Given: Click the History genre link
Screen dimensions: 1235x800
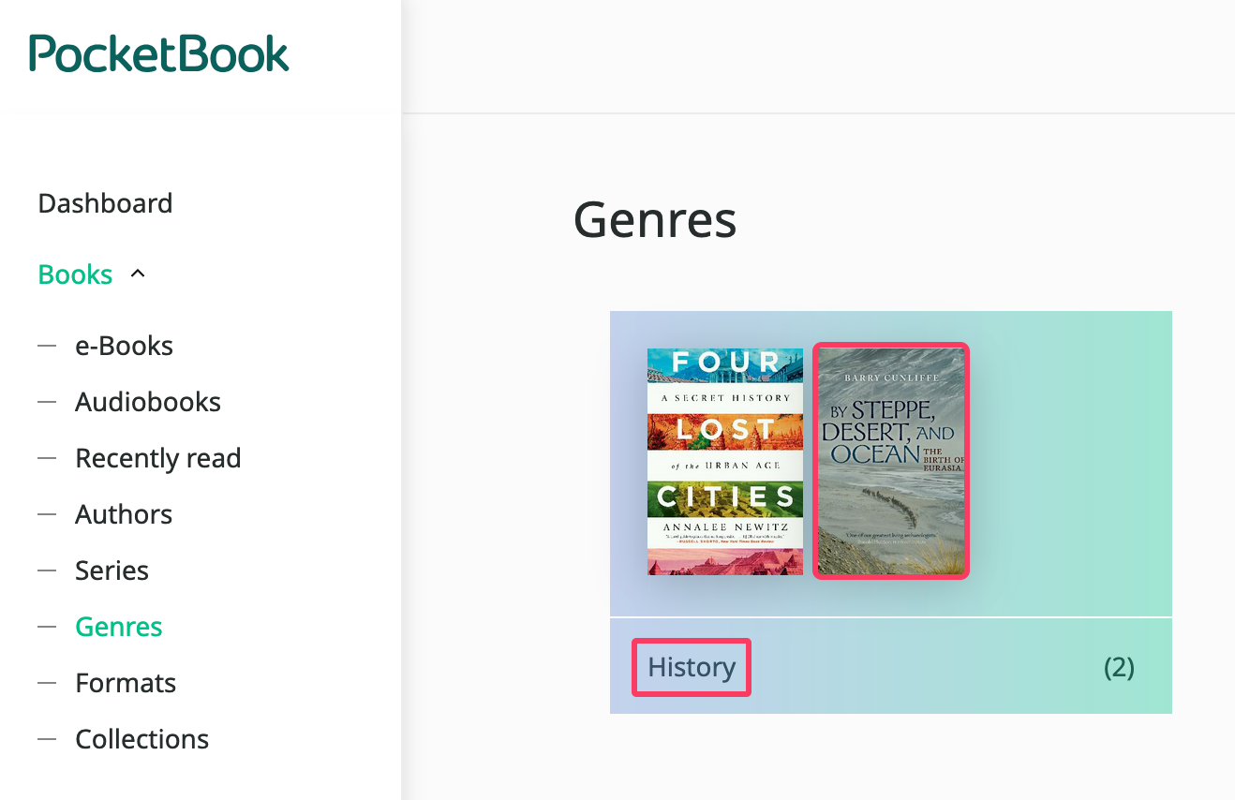Looking at the screenshot, I should pos(692,667).
